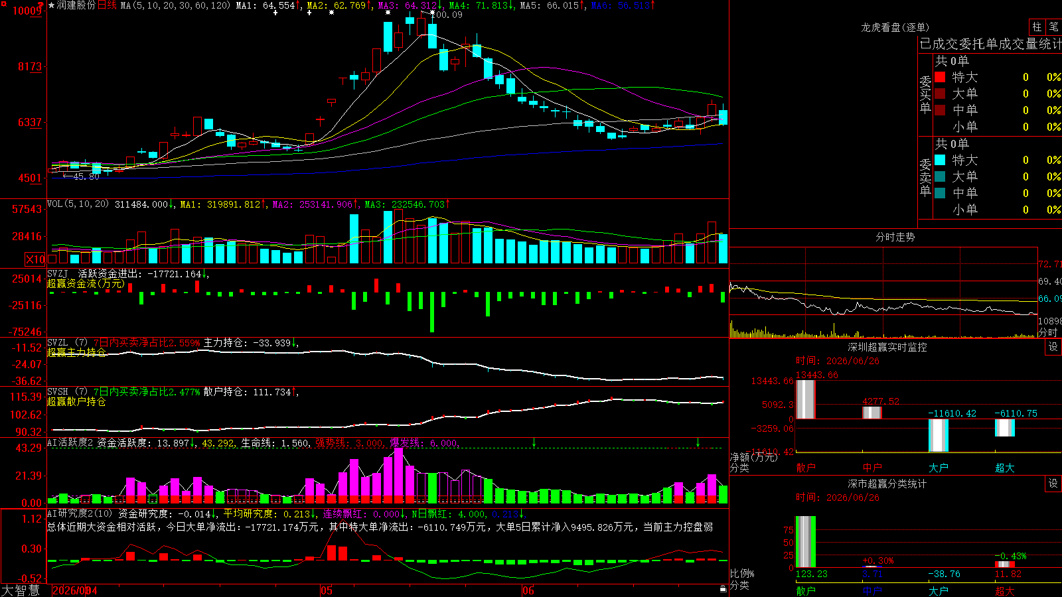This screenshot has width=1062, height=597.
Task: Switch to 柱 bar view button
Action: point(1037,27)
